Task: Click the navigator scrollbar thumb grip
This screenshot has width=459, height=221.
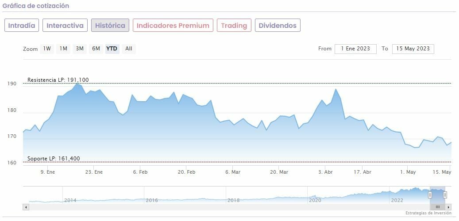Action: click(x=437, y=207)
